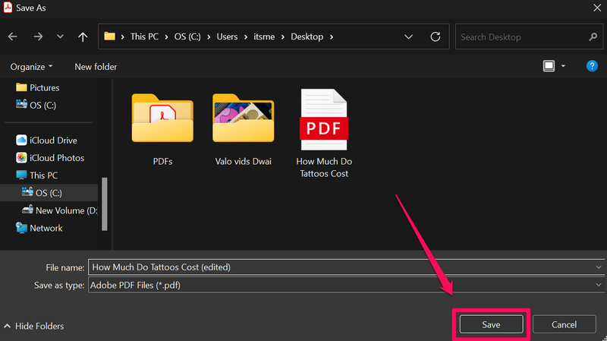This screenshot has width=607, height=341.
Task: Expand the view options dropdown arrow
Action: (x=564, y=67)
